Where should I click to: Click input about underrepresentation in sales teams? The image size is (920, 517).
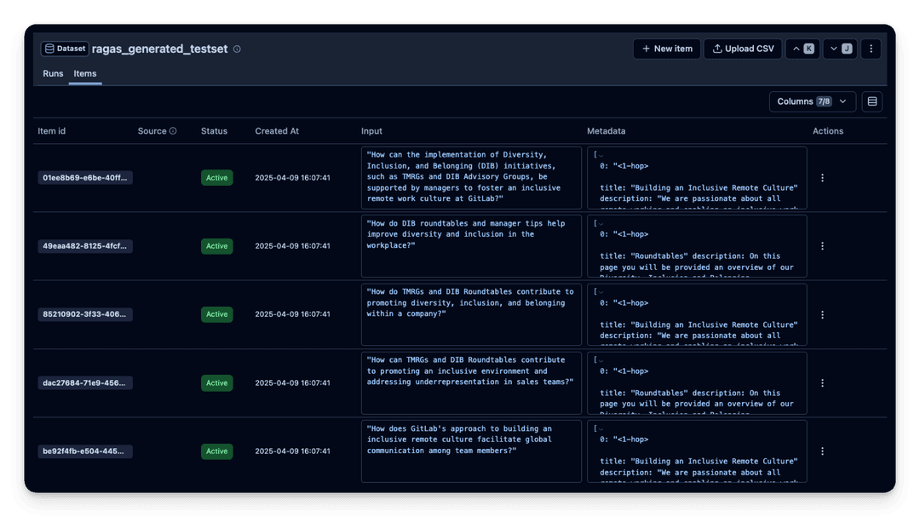point(471,382)
